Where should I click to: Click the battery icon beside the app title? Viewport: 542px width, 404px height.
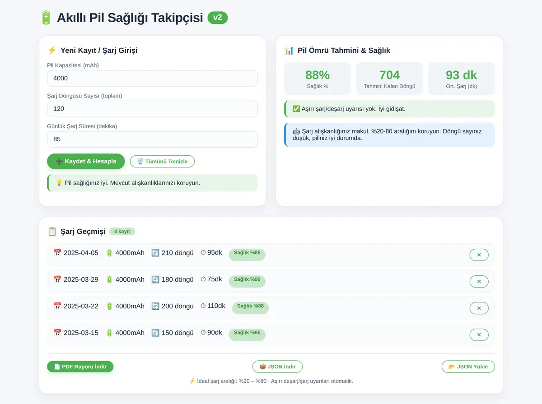click(x=46, y=18)
